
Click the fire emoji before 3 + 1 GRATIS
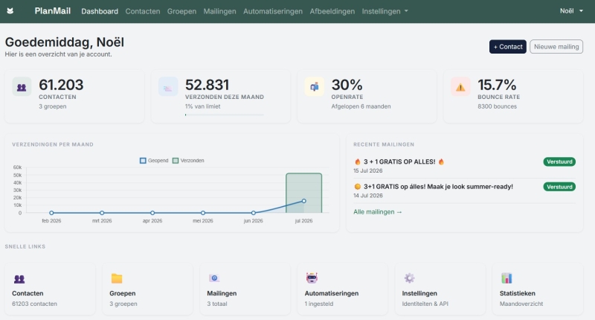357,161
